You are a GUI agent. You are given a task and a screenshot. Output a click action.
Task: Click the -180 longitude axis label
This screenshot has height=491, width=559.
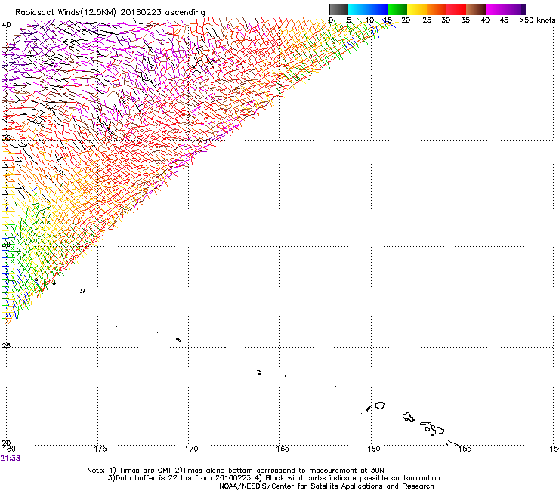point(8,449)
